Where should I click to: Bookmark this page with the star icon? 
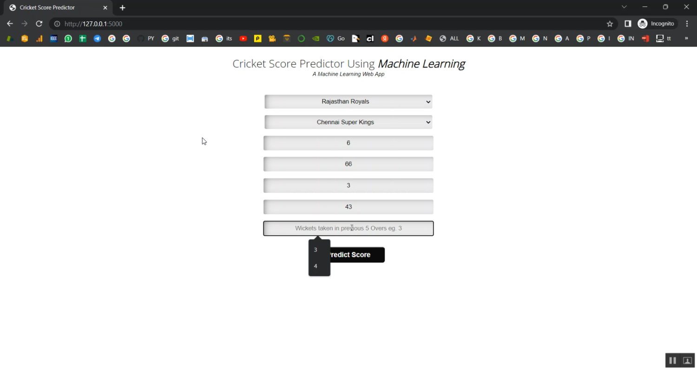(610, 24)
